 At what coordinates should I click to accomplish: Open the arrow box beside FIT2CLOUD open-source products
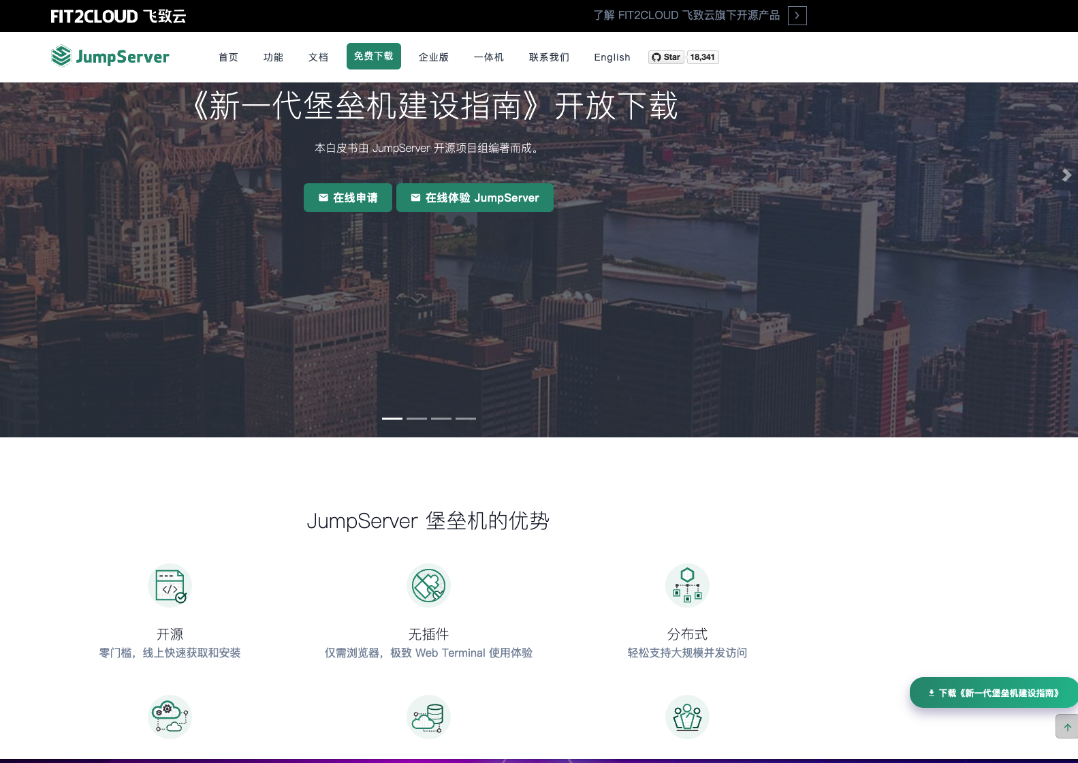click(x=797, y=16)
